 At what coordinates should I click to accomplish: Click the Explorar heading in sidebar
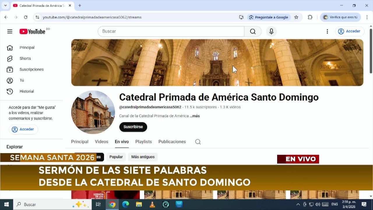15,147
